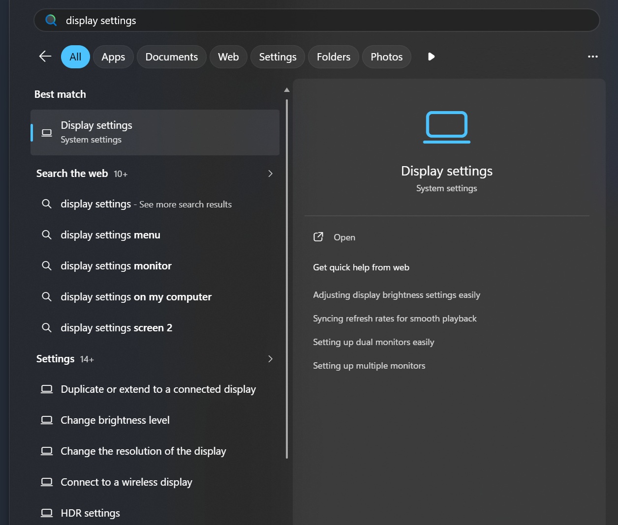The width and height of the screenshot is (618, 525).
Task: Select 'display settings monitor' web suggestion
Action: (x=155, y=266)
